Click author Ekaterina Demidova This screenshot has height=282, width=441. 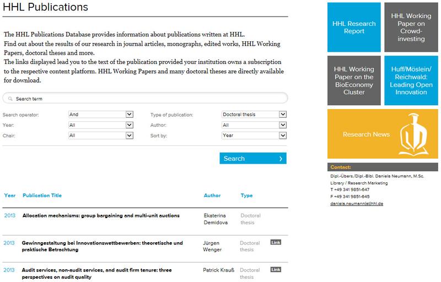(x=216, y=219)
